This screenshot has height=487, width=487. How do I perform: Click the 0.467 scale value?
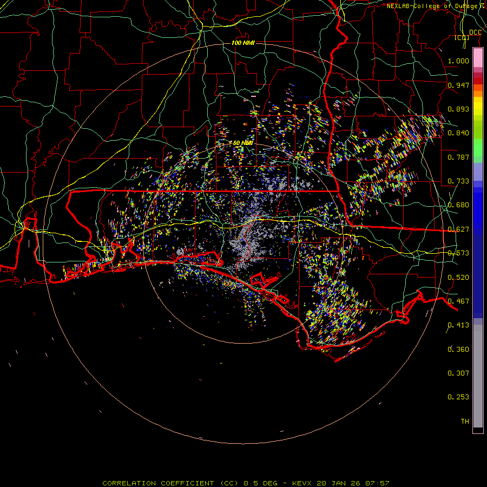(458, 301)
